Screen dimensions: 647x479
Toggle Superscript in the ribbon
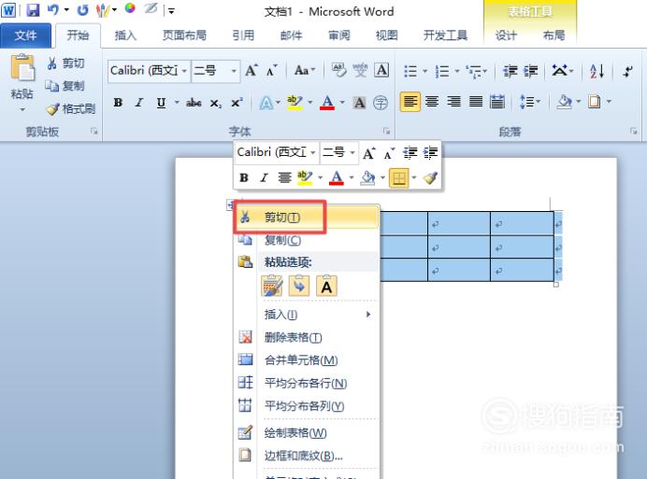[x=237, y=103]
